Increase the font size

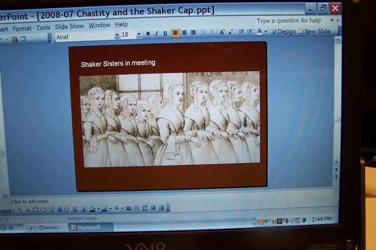222,32
